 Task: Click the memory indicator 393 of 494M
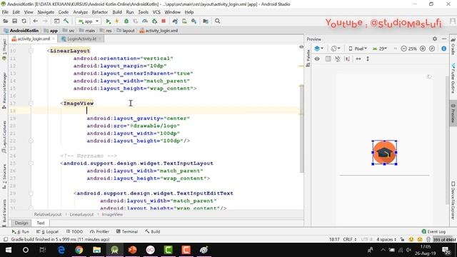pyautogui.click(x=444, y=240)
